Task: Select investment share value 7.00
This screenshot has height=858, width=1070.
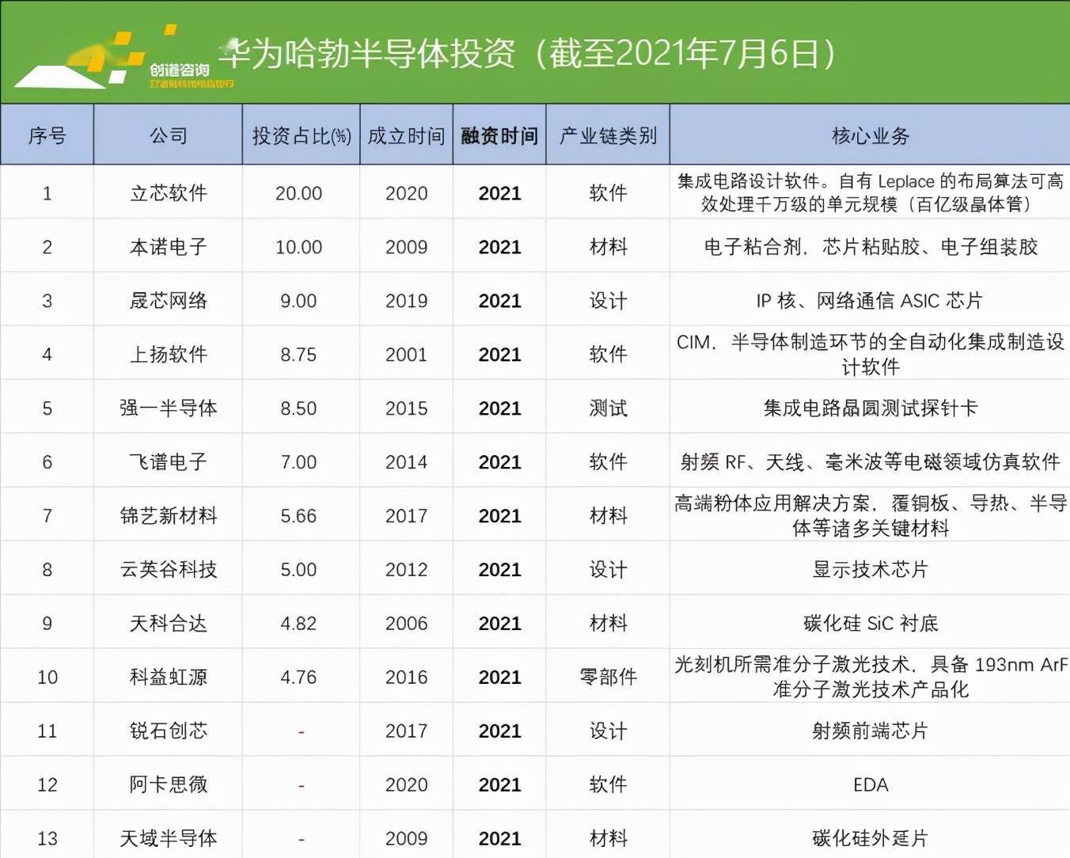Action: click(298, 462)
